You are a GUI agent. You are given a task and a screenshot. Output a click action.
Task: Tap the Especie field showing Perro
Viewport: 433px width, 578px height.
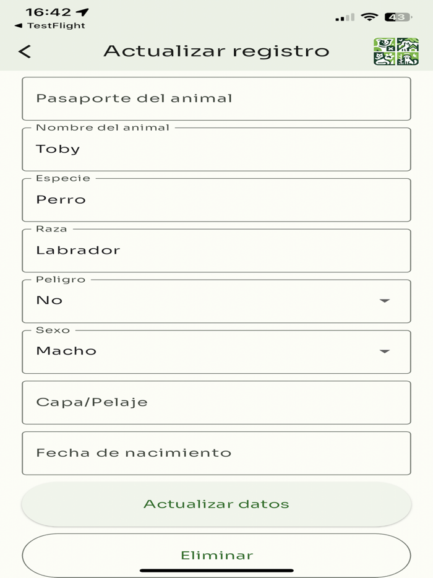(216, 199)
